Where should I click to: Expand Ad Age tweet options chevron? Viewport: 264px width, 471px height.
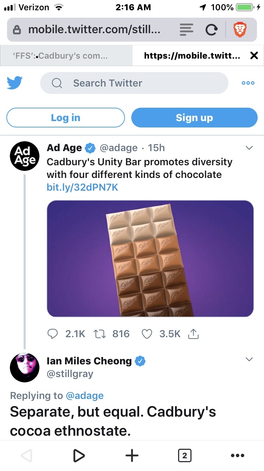(x=249, y=148)
